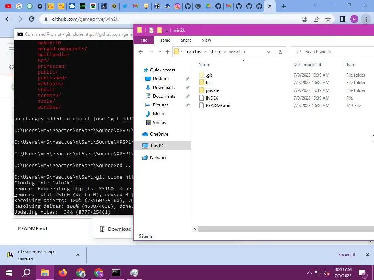Viewport: 374px width, 280px height.
Task: Sort files by Type column
Action: click(350, 64)
